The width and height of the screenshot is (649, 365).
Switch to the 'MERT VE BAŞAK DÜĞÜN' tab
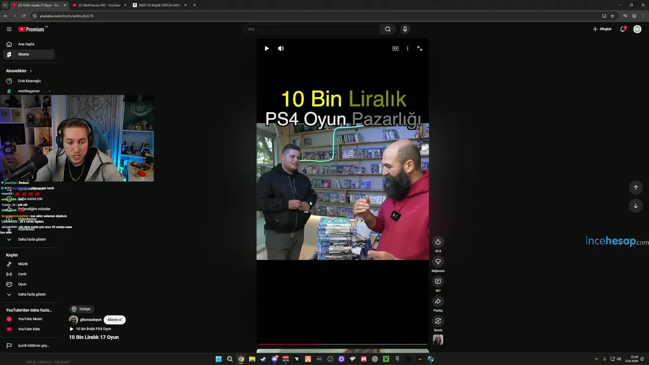159,5
